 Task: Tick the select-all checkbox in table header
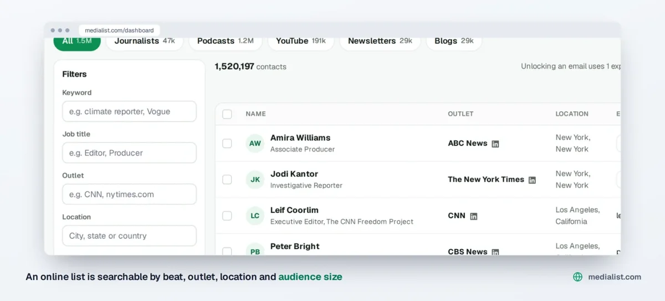tap(227, 114)
